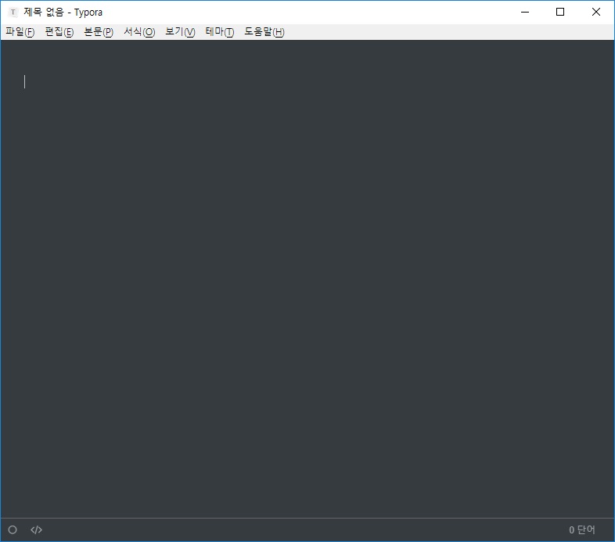
Task: Minimize the Typora window
Action: [x=525, y=13]
